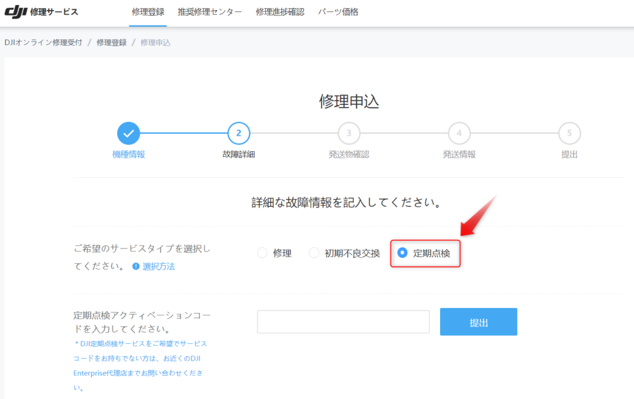Select the 初期不良交換 radio button

coord(314,253)
